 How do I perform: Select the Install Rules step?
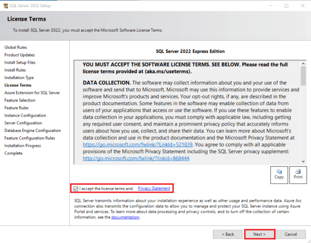(15, 70)
